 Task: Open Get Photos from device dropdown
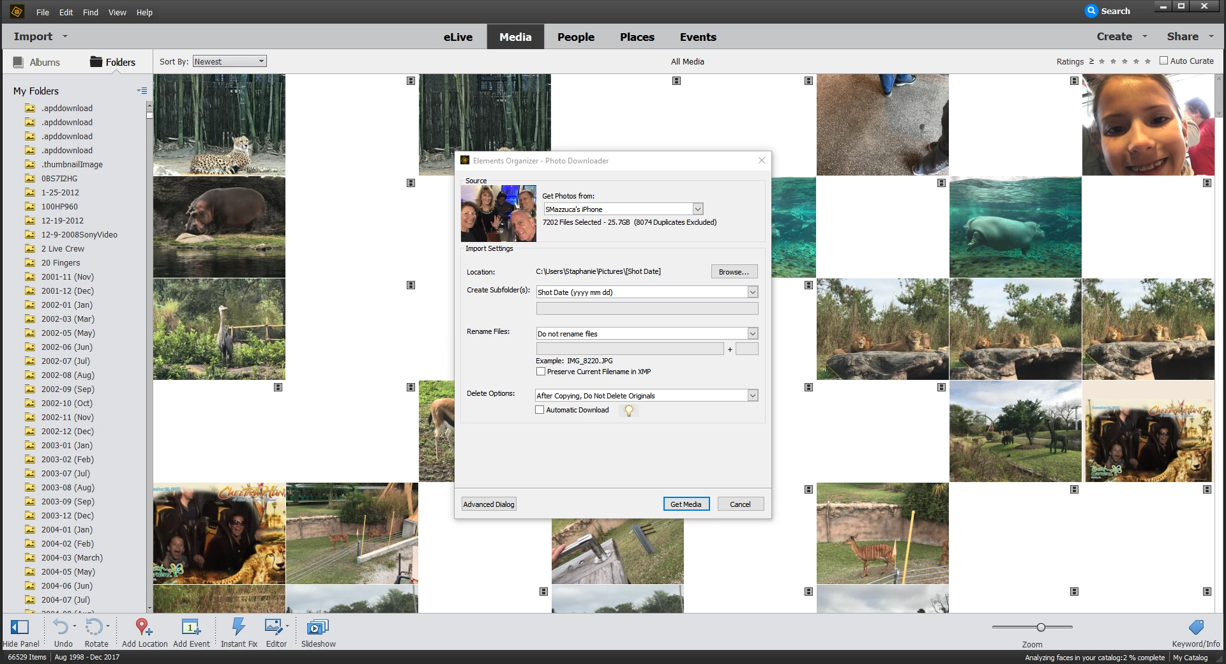click(623, 209)
